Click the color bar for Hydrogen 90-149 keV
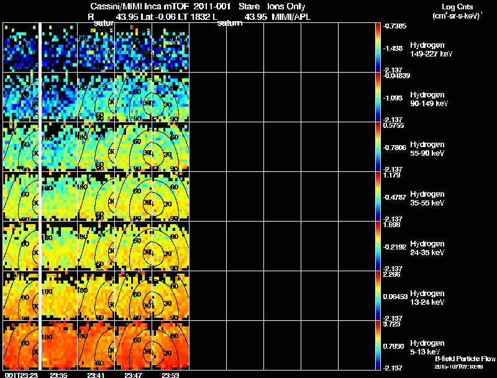Screen dimensions: 497x378 (x=378, y=97)
